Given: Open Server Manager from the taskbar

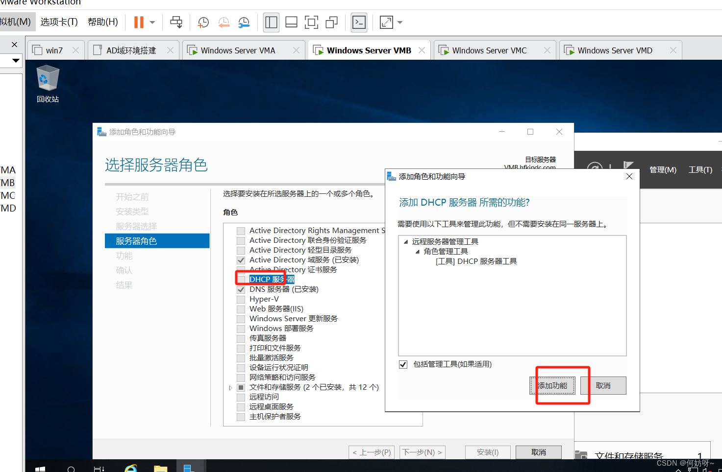Looking at the screenshot, I should pos(188,468).
